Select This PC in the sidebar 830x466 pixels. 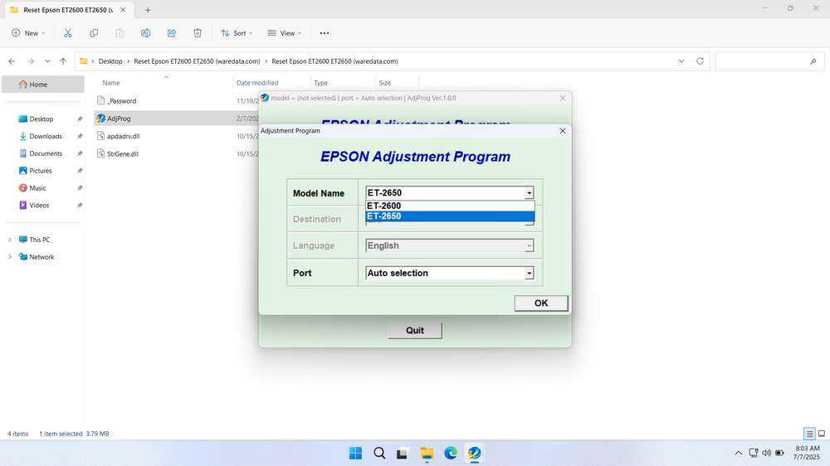(39, 240)
